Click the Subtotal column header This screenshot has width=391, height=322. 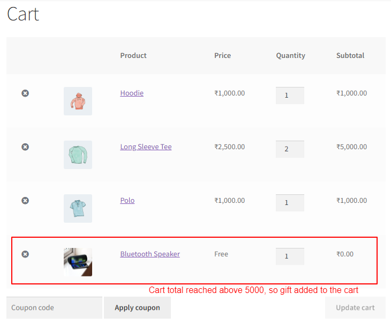350,55
